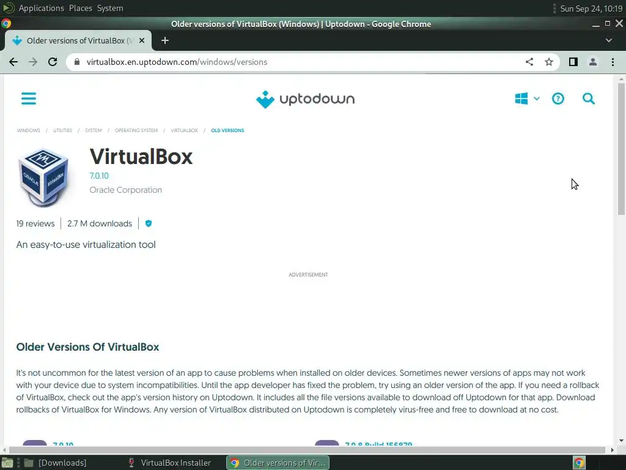This screenshot has width=626, height=470.
Task: Click the OLD VERSIONS breadcrumb
Action: click(227, 131)
